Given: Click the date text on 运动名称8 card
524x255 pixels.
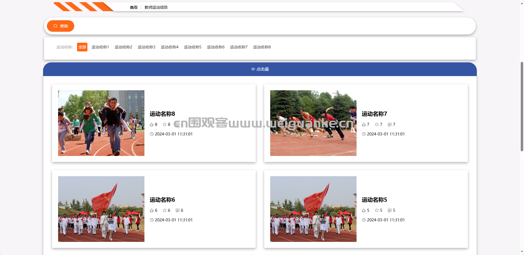Looking at the screenshot, I should (x=174, y=134).
